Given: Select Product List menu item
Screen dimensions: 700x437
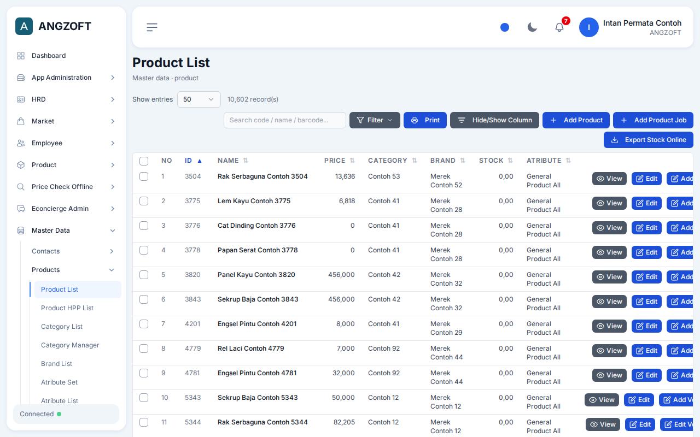Looking at the screenshot, I should tap(78, 290).
